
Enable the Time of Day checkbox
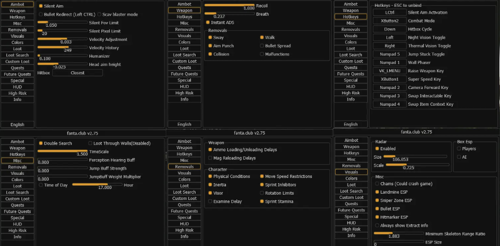point(41,185)
